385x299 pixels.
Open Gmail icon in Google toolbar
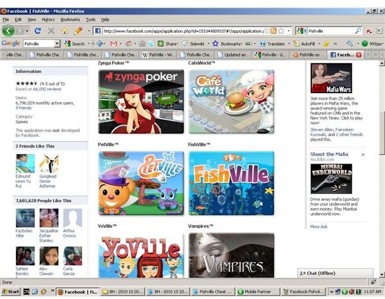(114, 44)
